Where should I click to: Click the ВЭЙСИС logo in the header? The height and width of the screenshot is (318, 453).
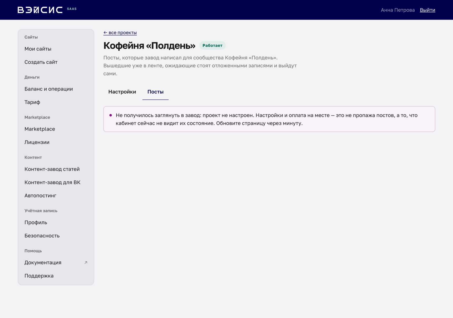[x=40, y=10]
